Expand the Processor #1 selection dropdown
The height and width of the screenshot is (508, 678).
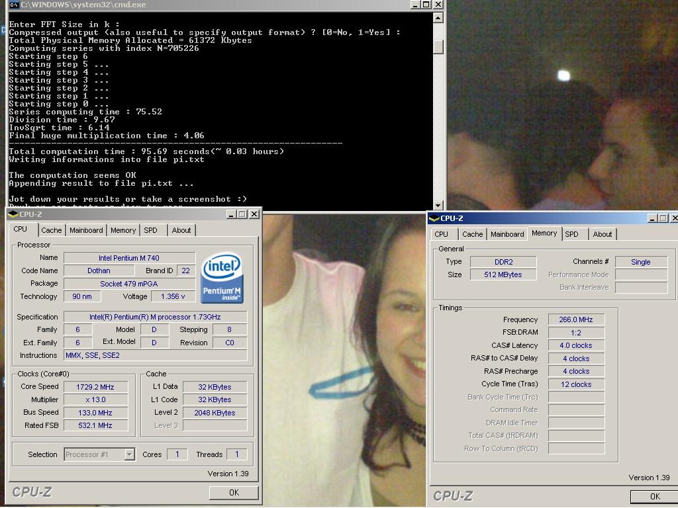pyautogui.click(x=129, y=454)
